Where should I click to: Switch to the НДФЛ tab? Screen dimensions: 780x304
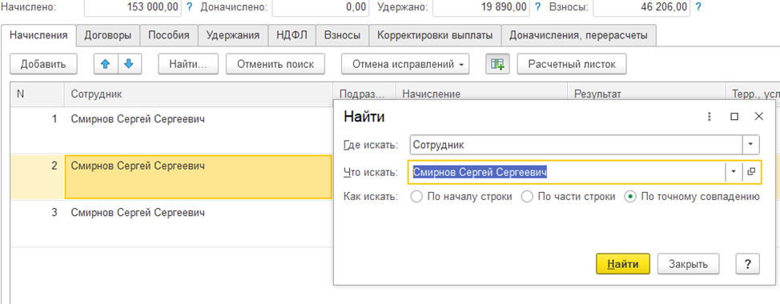tap(292, 35)
